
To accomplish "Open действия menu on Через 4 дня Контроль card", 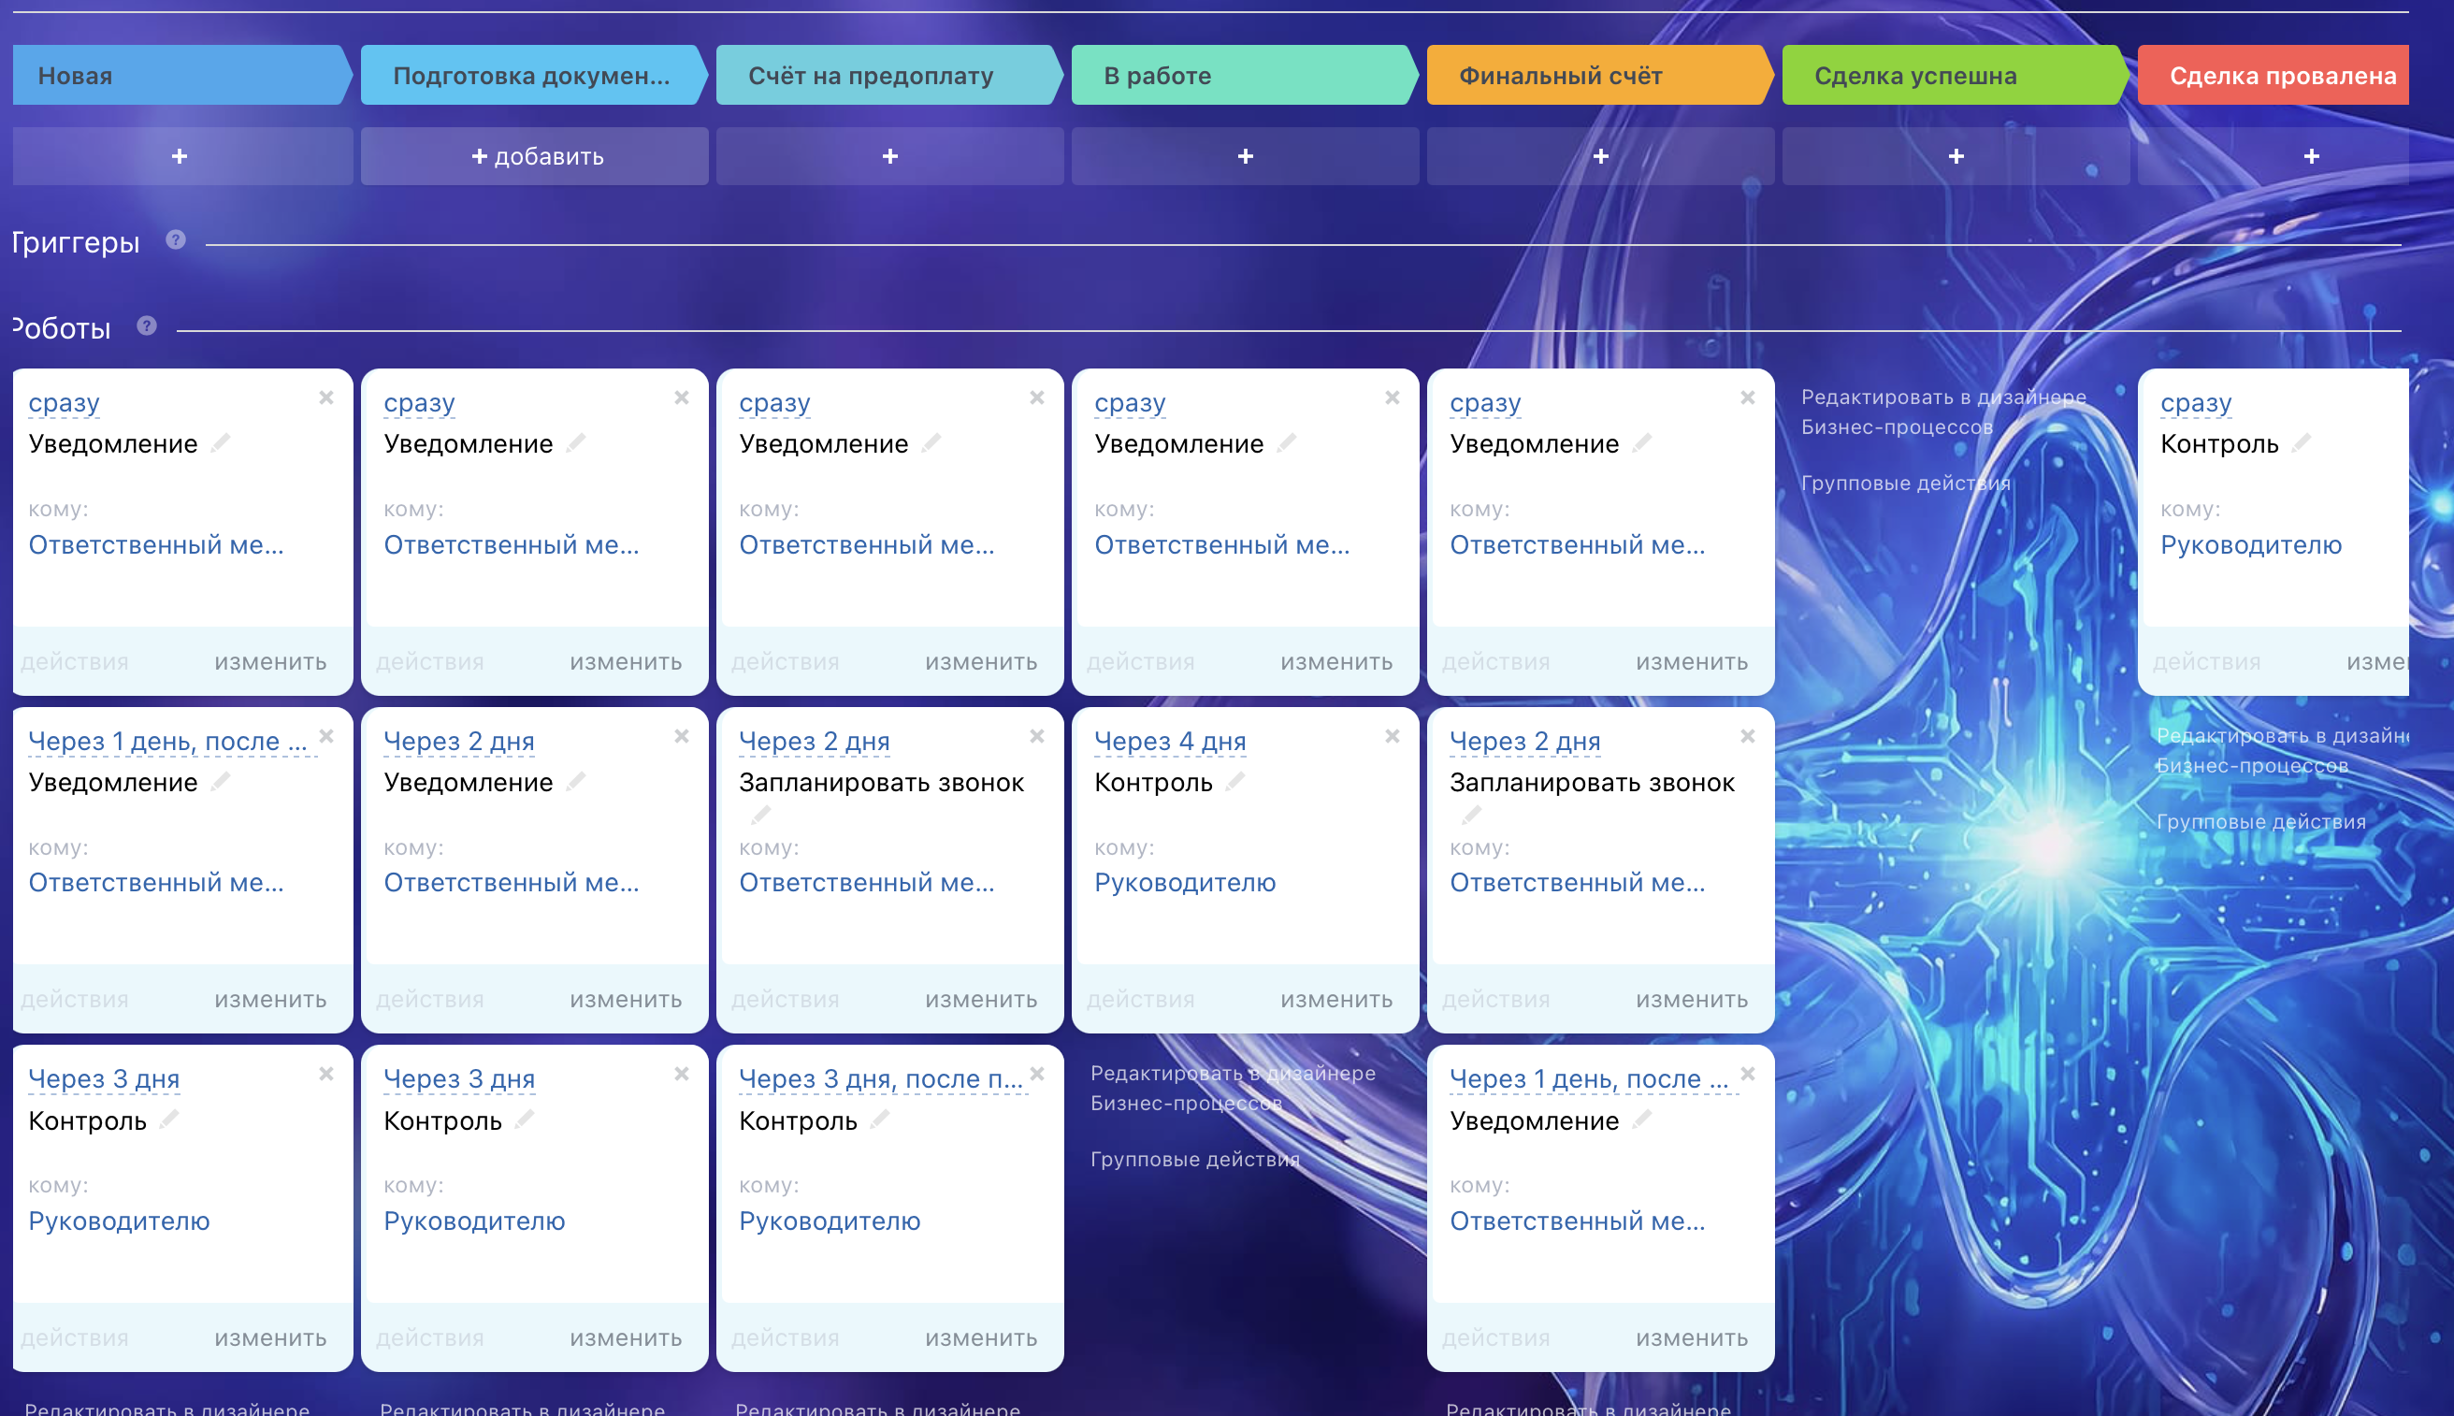I will coord(1140,1000).
